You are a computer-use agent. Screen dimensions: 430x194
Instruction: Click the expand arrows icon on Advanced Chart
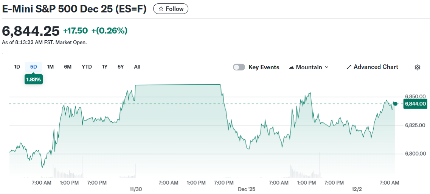[x=349, y=67]
